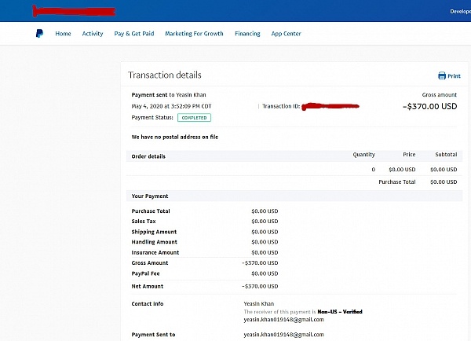Image resolution: width=471 pixels, height=341 pixels.
Task: Click the printer icon
Action: point(442,75)
